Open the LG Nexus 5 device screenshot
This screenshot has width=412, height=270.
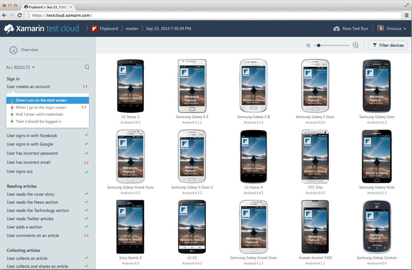pos(130,86)
